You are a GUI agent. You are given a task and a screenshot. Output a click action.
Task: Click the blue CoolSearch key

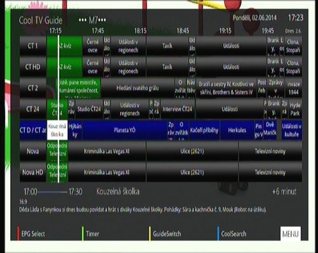232,234
